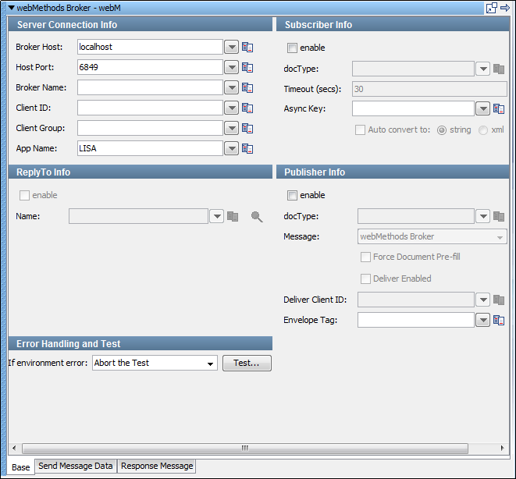The image size is (516, 479).
Task: Expand the 'If environment error' combo box
Action: [x=210, y=364]
